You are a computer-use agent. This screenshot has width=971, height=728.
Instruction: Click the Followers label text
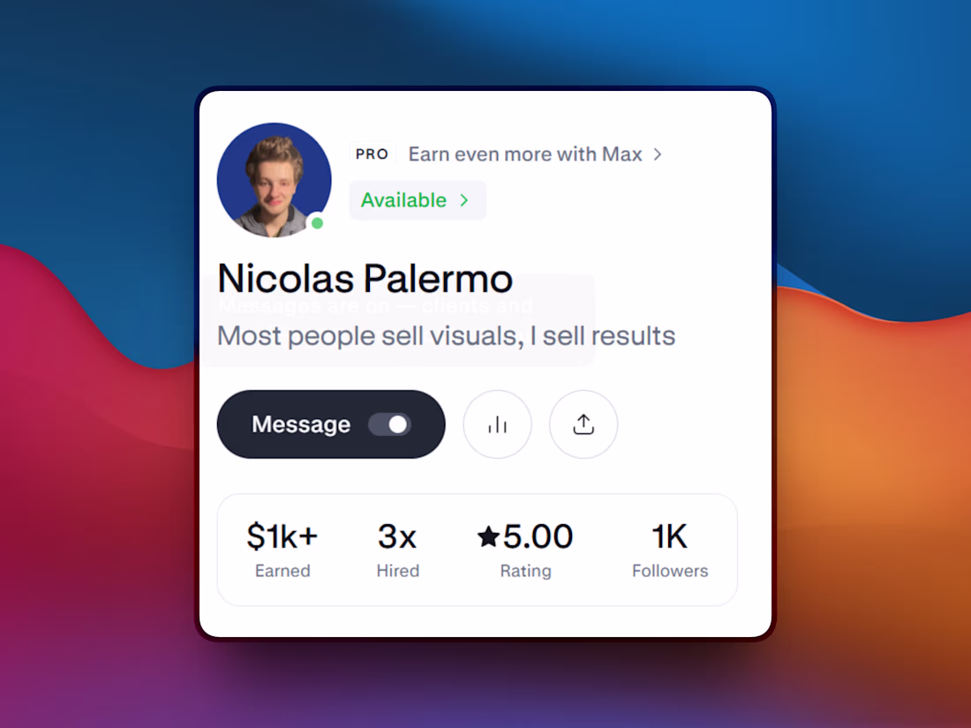coord(670,571)
